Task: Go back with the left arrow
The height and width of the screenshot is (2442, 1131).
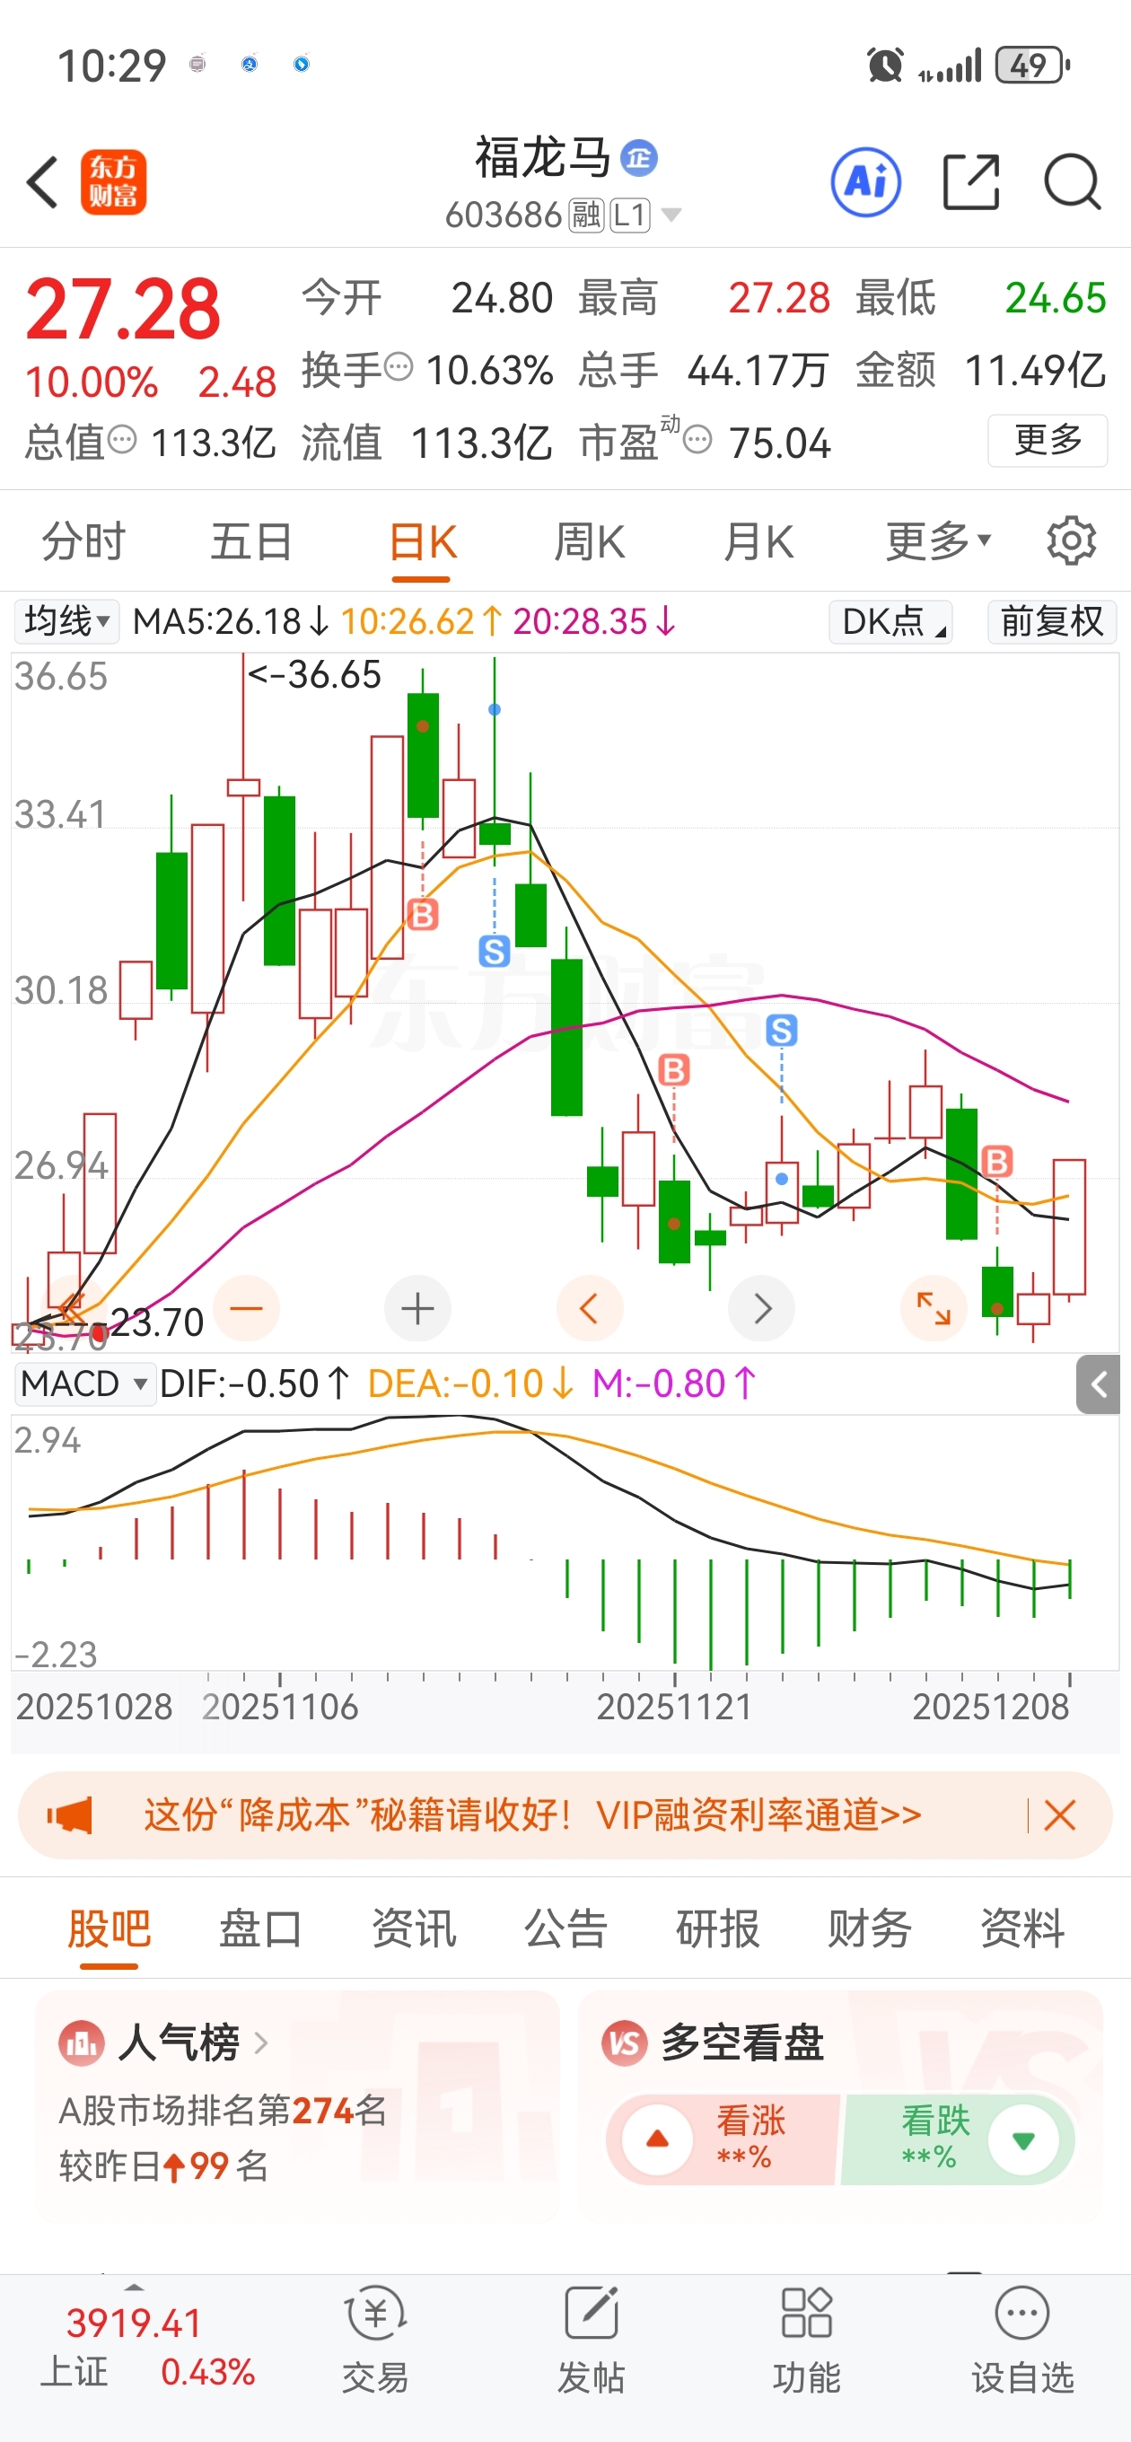Action: pyautogui.click(x=43, y=182)
